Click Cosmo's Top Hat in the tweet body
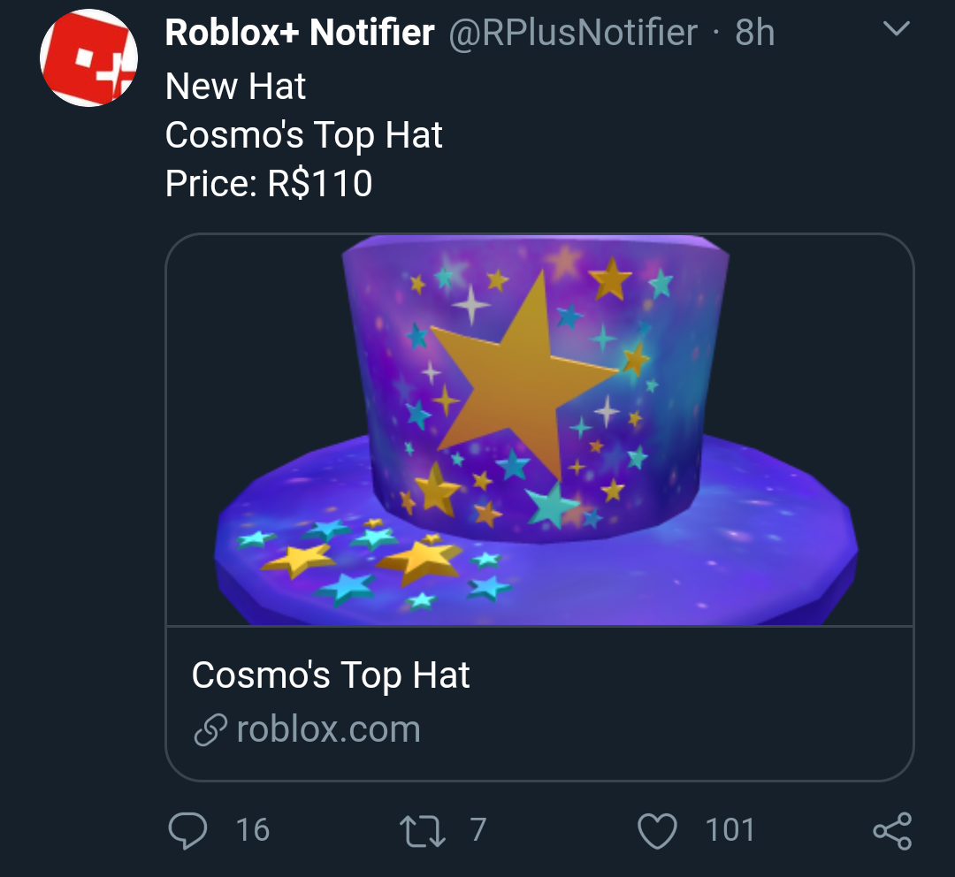955x877 pixels. pyautogui.click(x=303, y=135)
